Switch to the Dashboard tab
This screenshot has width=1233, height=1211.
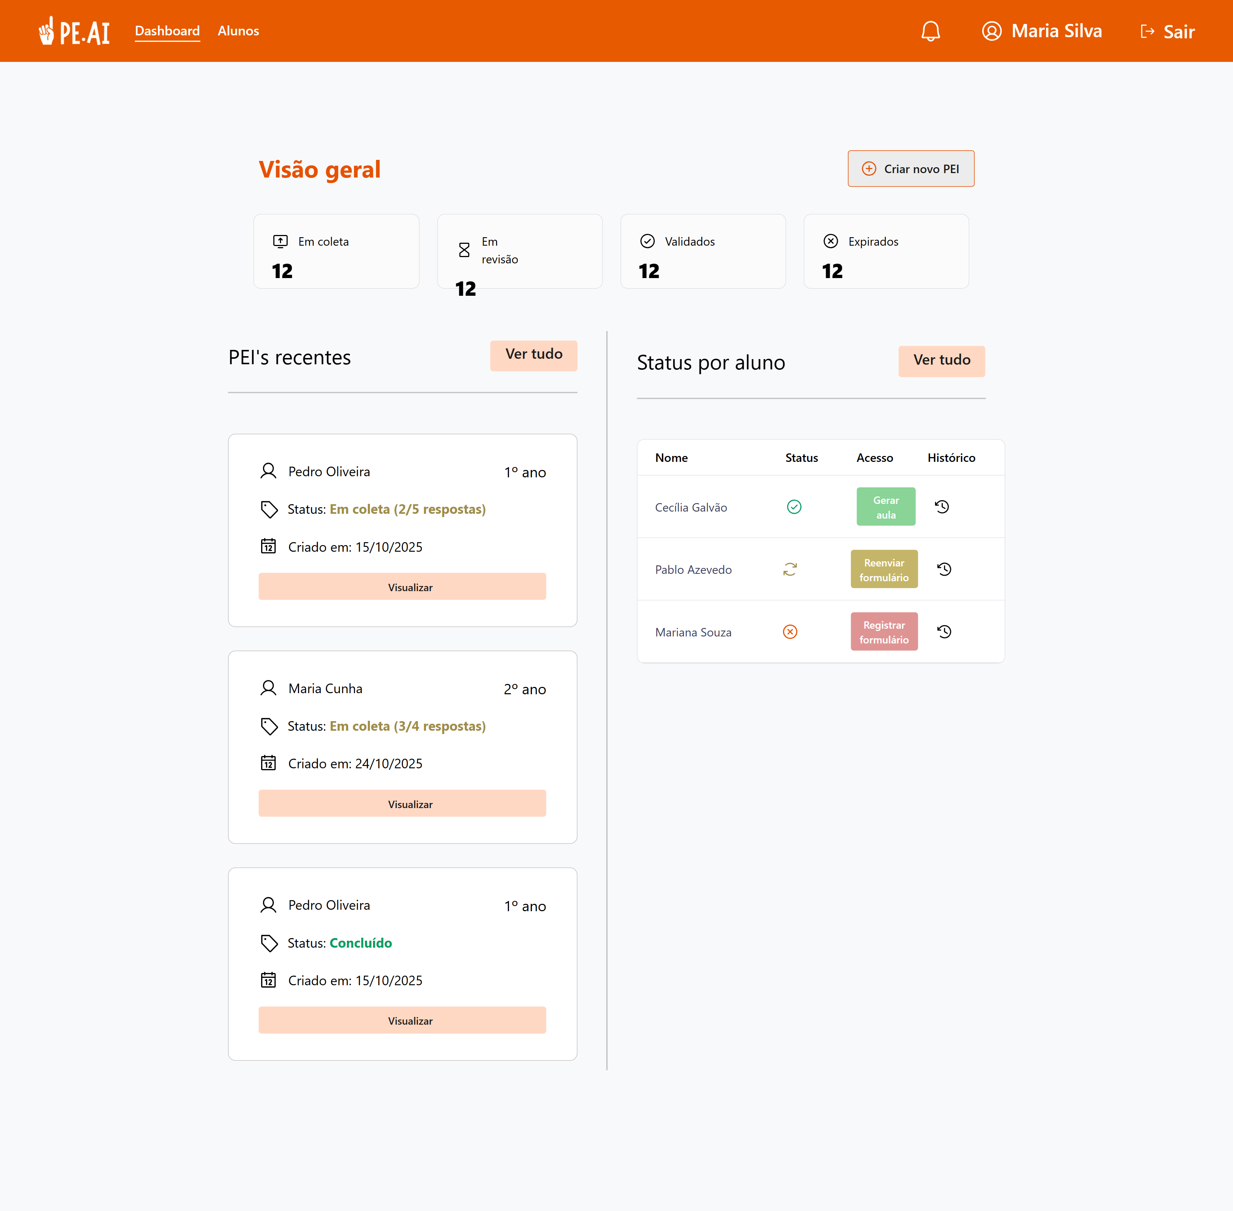pos(166,31)
